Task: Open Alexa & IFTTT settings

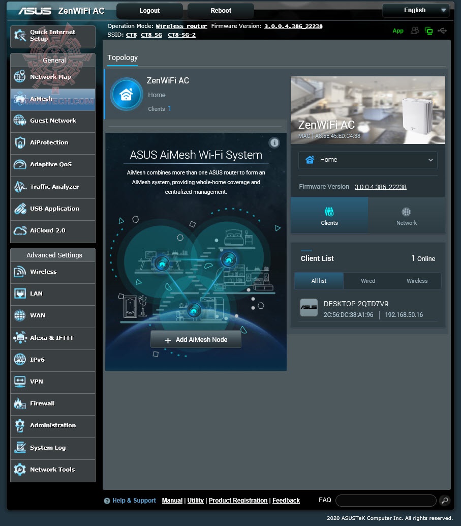Action: pyautogui.click(x=53, y=338)
